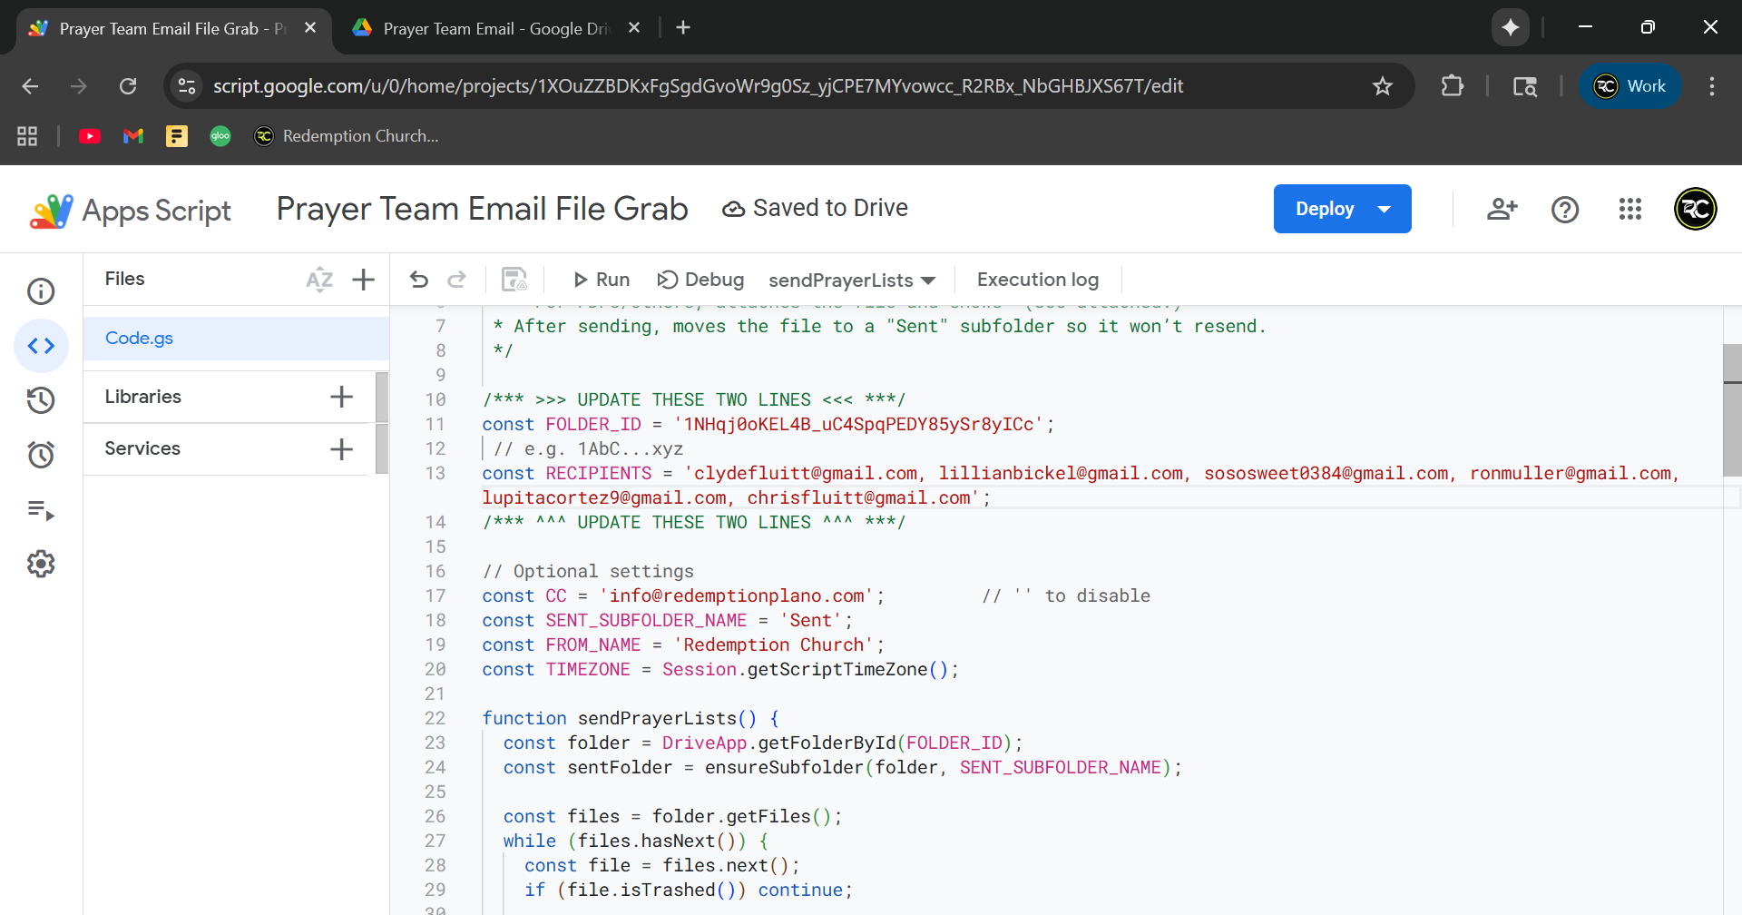Open the sendPrayerLists function dropdown
This screenshot has width=1742, height=915.
click(x=851, y=280)
